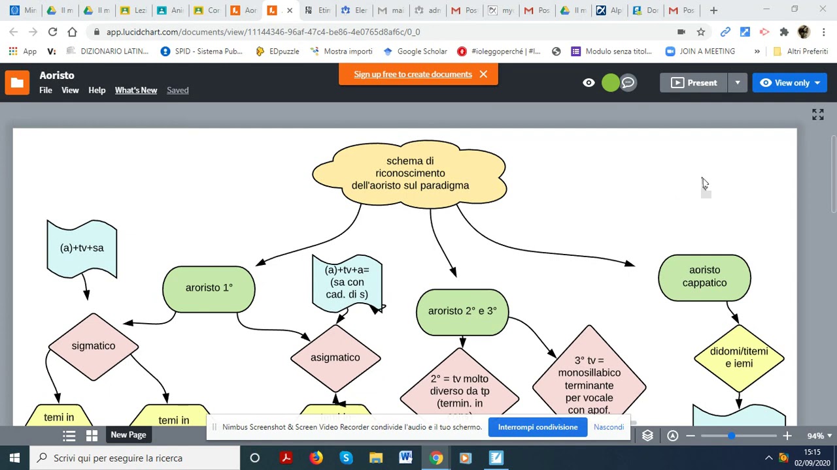Click the Windows search box
837x470 pixels.
tap(134, 458)
